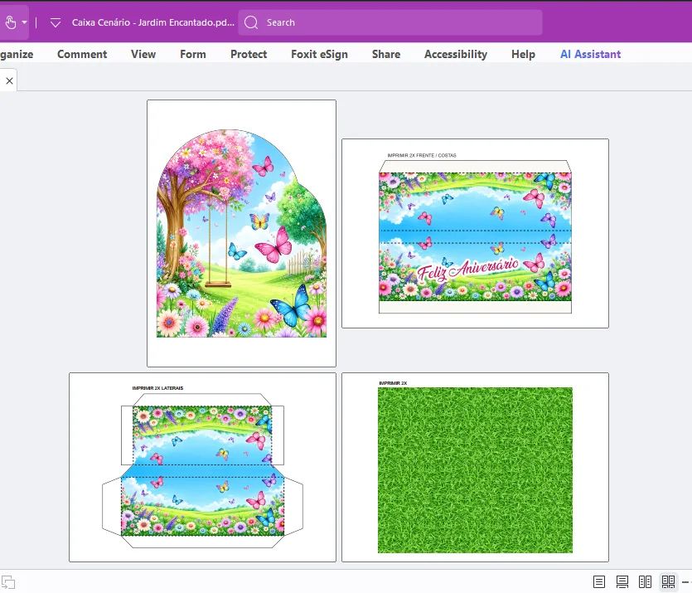
Task: Switch to continuous page view
Action: 622,581
